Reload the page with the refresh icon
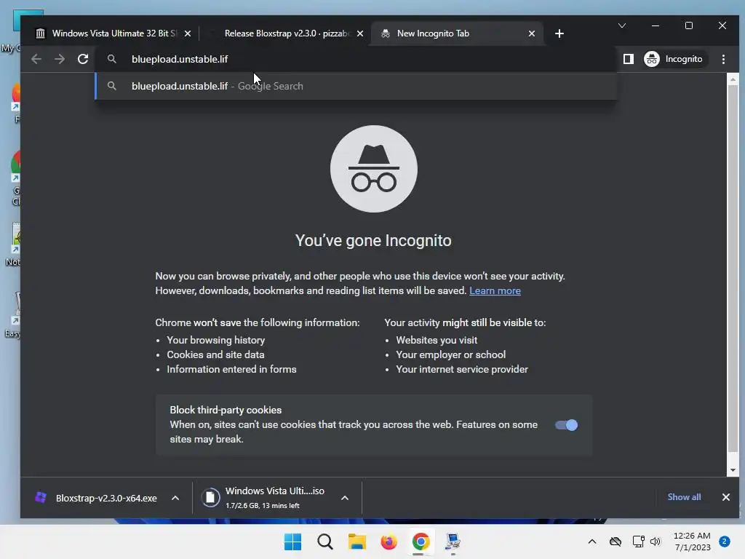Viewport: 745px width, 559px height. pos(83,59)
